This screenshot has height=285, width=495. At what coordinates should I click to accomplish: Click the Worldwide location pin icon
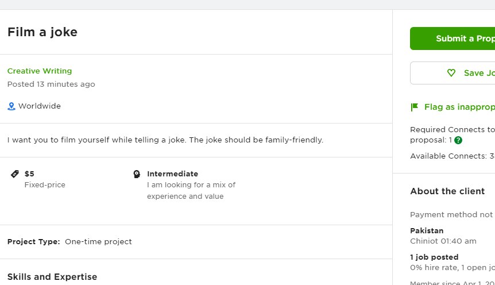coord(11,106)
